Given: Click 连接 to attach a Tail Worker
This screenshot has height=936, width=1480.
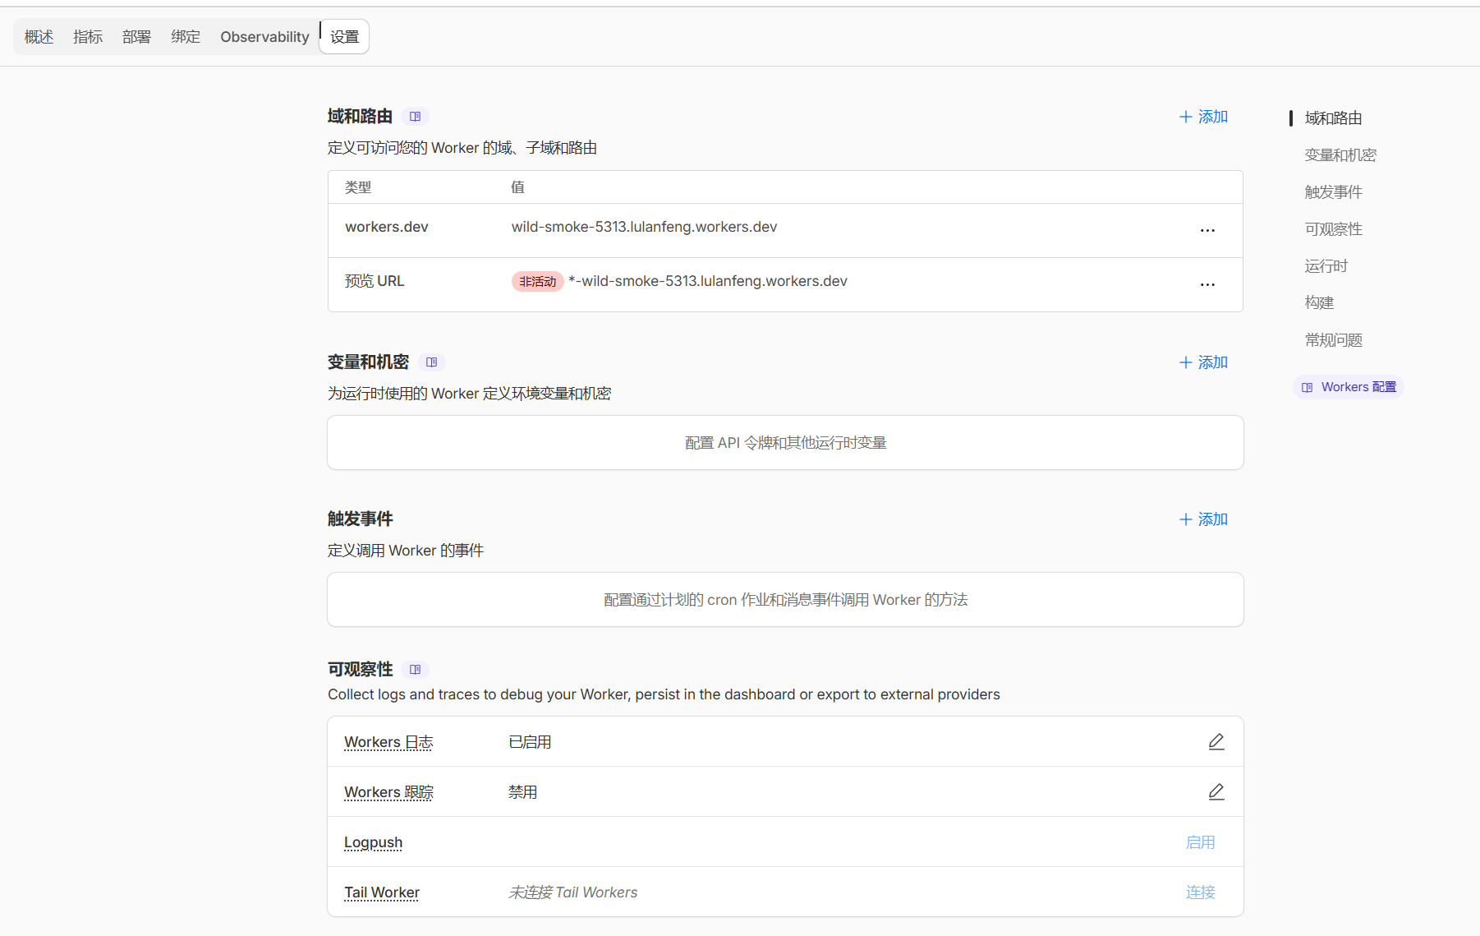Looking at the screenshot, I should (1200, 892).
